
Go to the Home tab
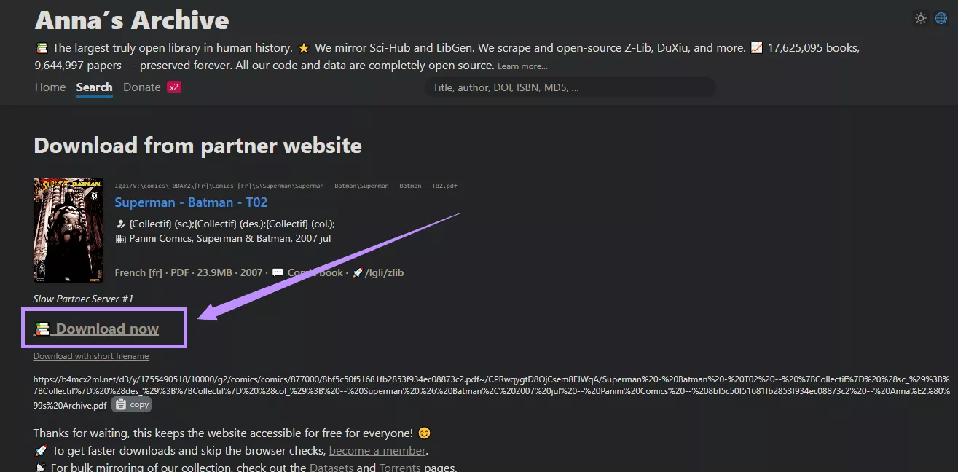coord(50,87)
